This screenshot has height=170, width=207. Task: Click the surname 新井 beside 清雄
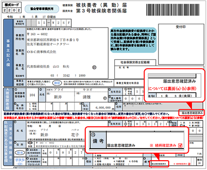[58, 97]
